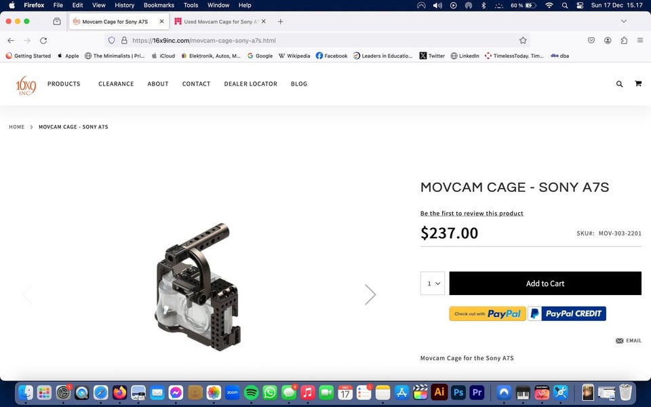The image size is (651, 407).
Task: Expand the list all tabs chevron
Action: coord(624,21)
